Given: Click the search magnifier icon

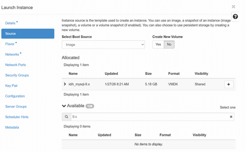Looking at the screenshot, I should 67,117.
